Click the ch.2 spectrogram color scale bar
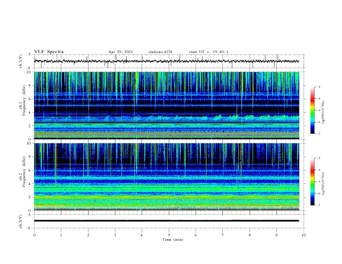This screenshot has height=264, width=342. (312, 182)
